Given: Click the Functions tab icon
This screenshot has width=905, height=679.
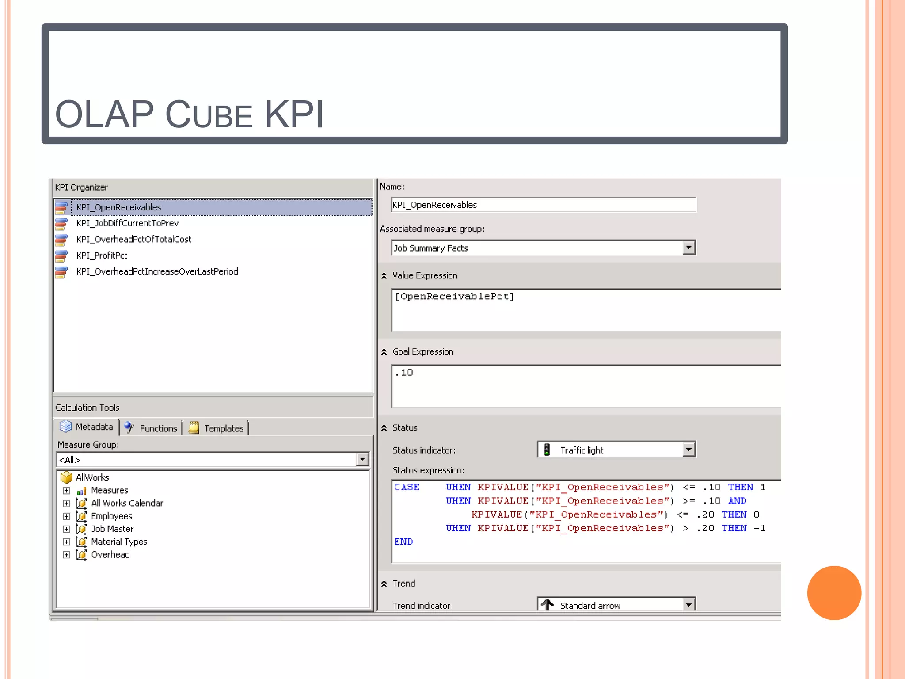Looking at the screenshot, I should click(x=129, y=427).
